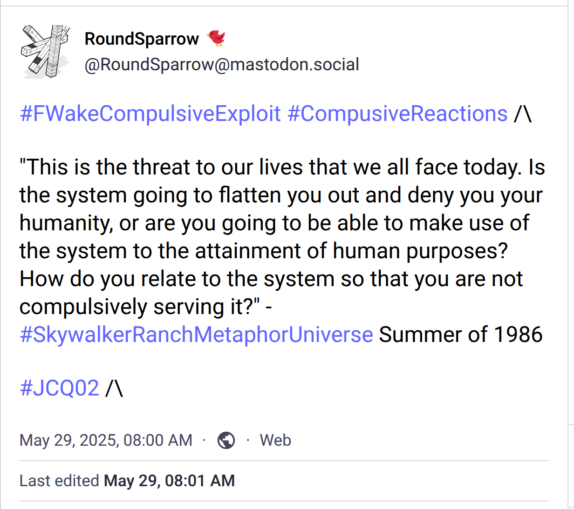Viewport: 574px width, 509px height.
Task: Open the #FWakeCompulsiveExploit hashtag
Action: point(150,114)
